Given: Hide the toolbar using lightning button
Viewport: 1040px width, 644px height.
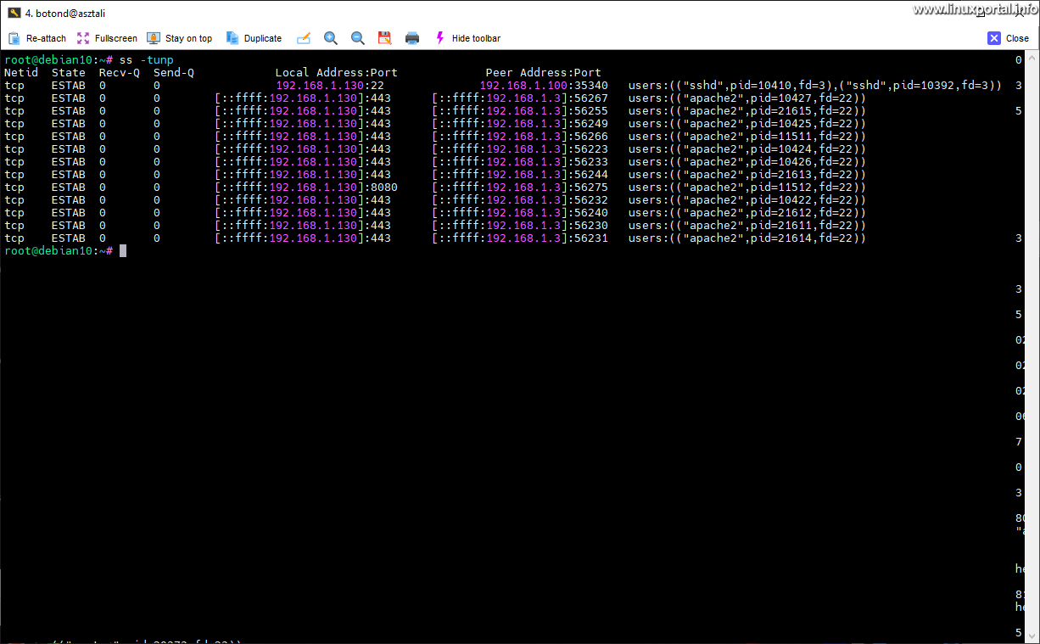Looking at the screenshot, I should (439, 38).
